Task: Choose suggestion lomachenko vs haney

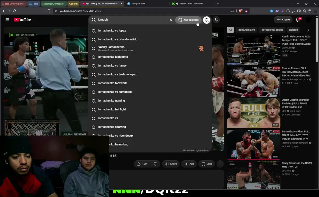Action: click(x=150, y=66)
